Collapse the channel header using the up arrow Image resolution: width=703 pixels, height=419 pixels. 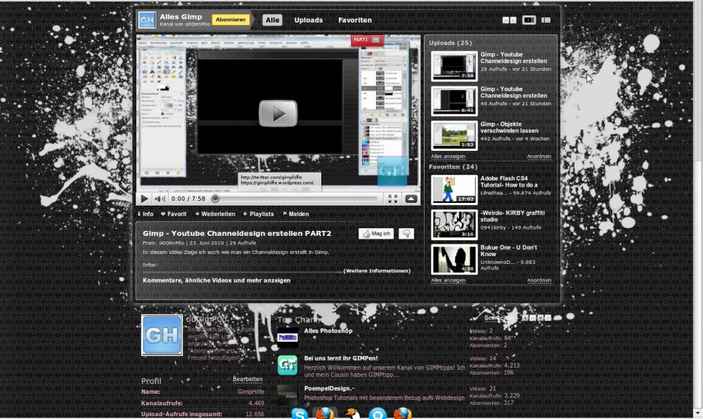[505, 20]
